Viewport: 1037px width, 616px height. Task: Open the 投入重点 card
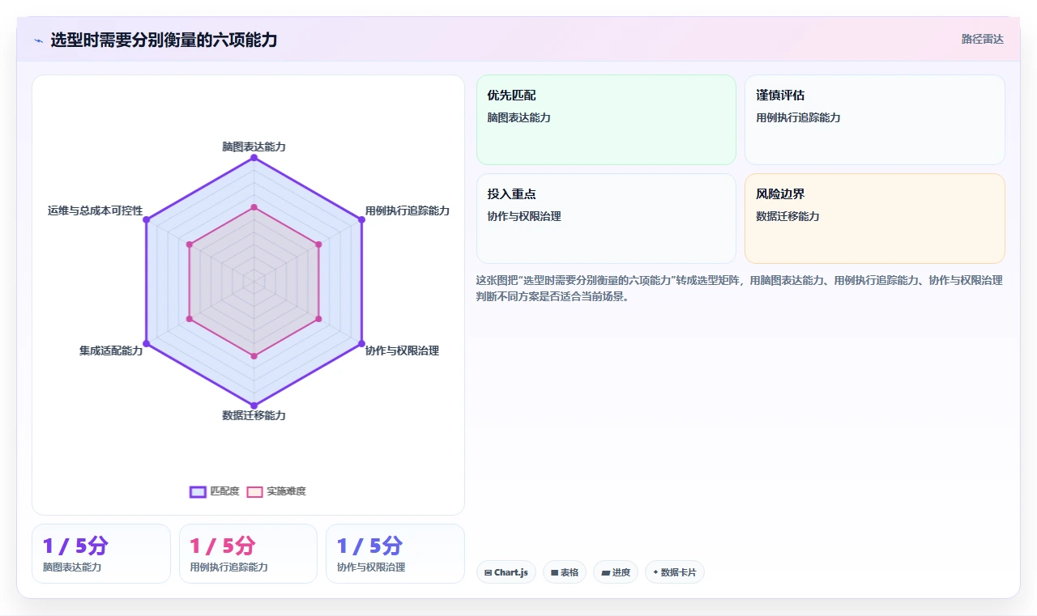[x=606, y=219]
